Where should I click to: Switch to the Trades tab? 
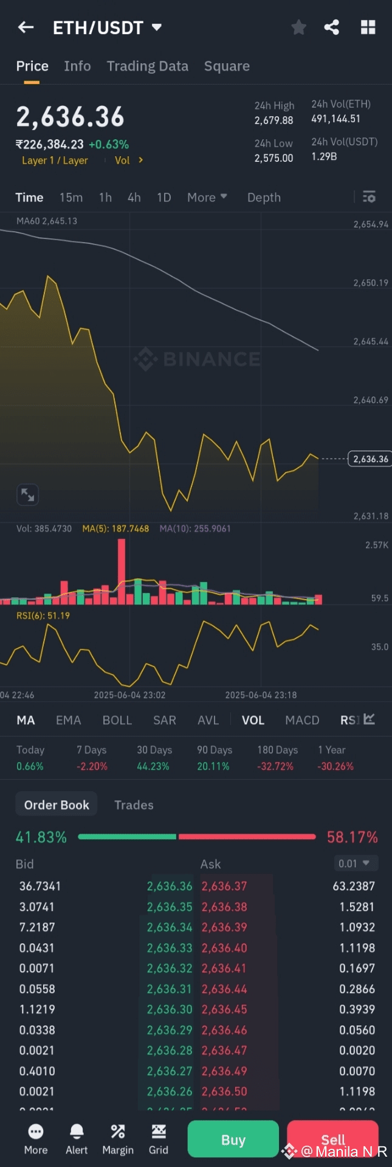(x=134, y=805)
